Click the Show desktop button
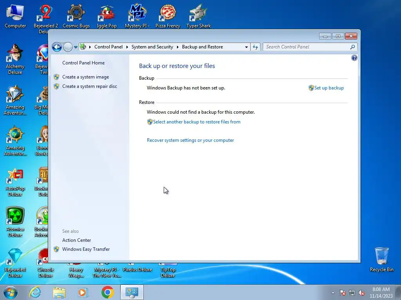Image resolution: width=401 pixels, height=300 pixels. pyautogui.click(x=398, y=292)
